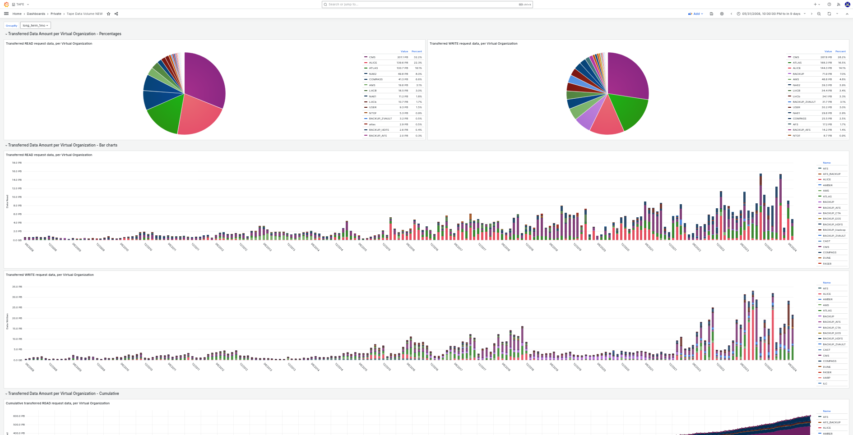
Task: Open the hamburger navigation menu
Action: coord(6,14)
